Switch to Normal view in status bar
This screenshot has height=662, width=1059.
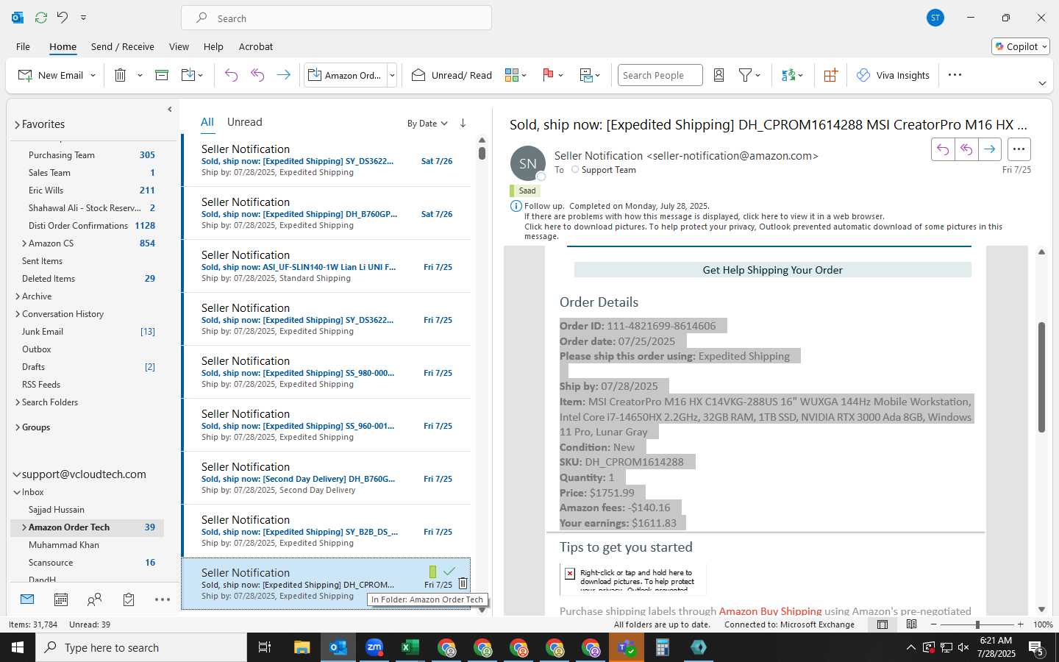883,624
